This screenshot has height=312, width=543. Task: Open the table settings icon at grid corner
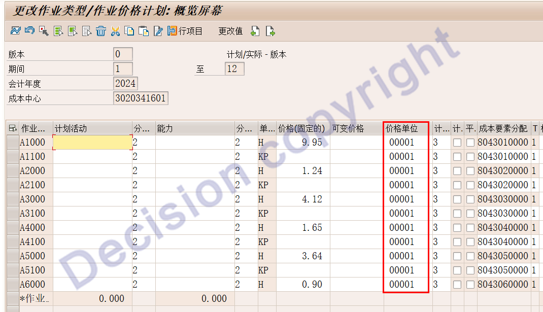(x=13, y=129)
